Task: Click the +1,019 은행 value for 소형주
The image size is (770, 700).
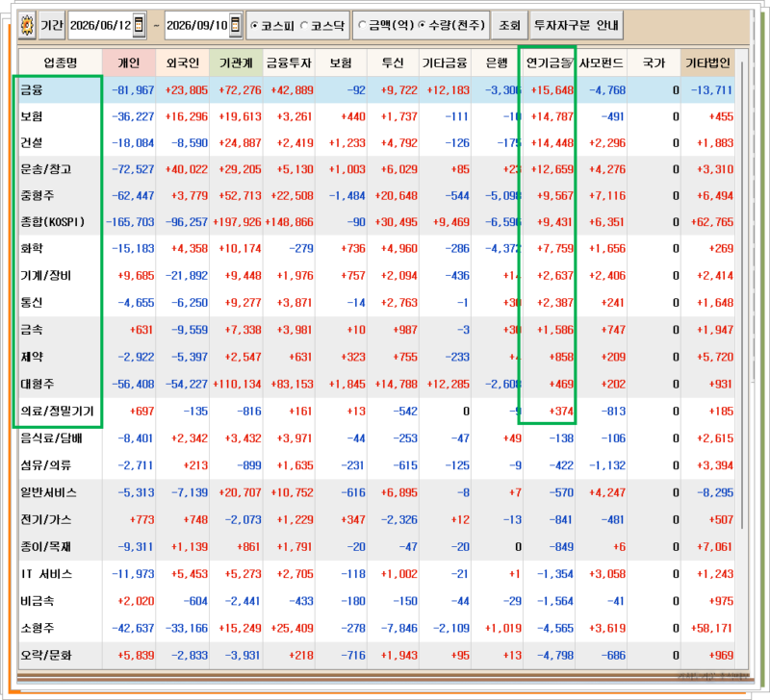Action: click(503, 629)
